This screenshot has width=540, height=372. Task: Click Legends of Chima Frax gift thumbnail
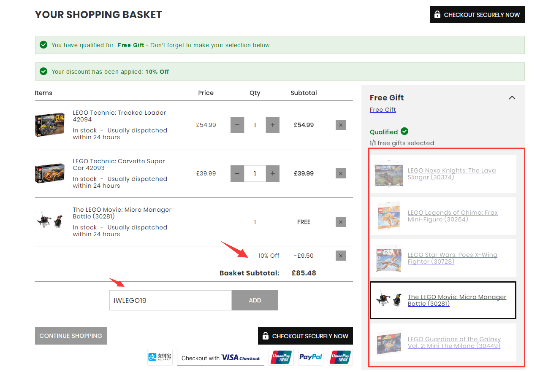coord(389,216)
